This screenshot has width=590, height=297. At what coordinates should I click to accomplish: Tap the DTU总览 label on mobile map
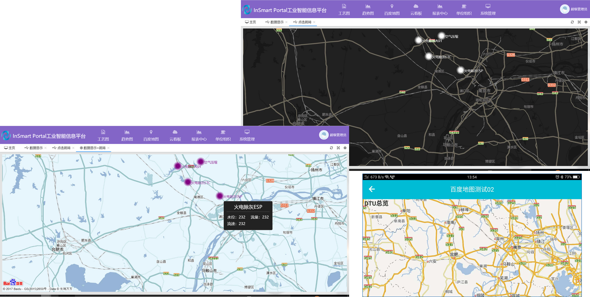click(376, 203)
